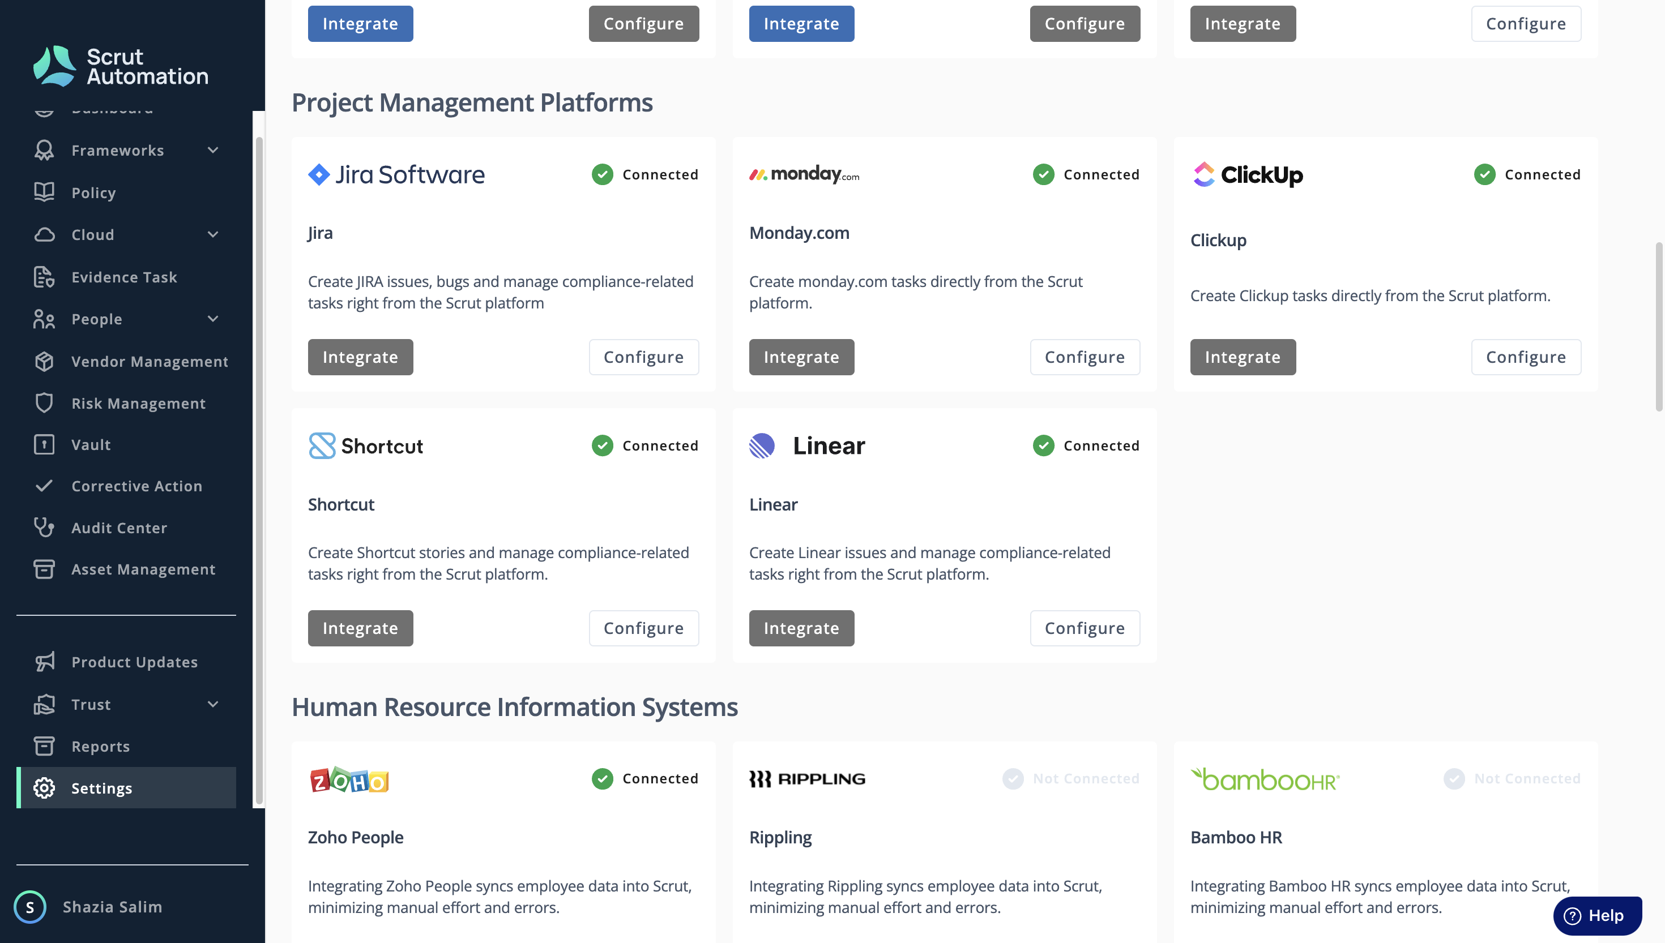Open the Help widget
The image size is (1665, 943).
click(1598, 916)
